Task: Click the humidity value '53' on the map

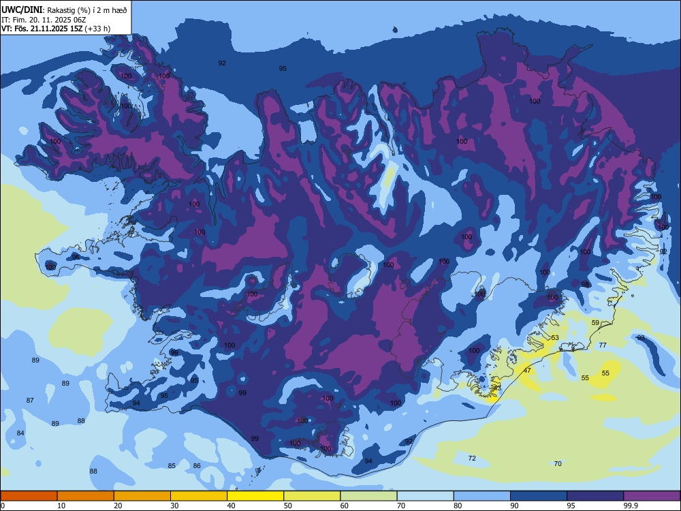Action: coord(555,338)
